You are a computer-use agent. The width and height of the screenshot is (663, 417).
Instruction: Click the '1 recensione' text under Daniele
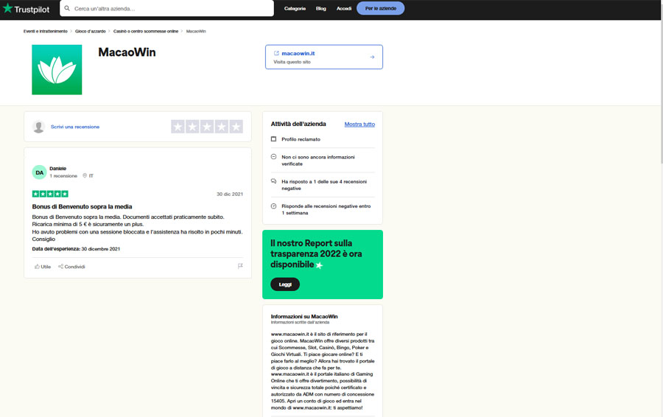63,176
